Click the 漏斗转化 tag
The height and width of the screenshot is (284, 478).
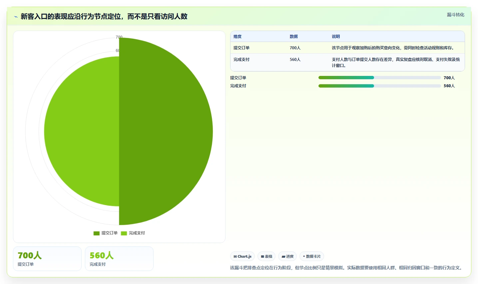coord(455,15)
